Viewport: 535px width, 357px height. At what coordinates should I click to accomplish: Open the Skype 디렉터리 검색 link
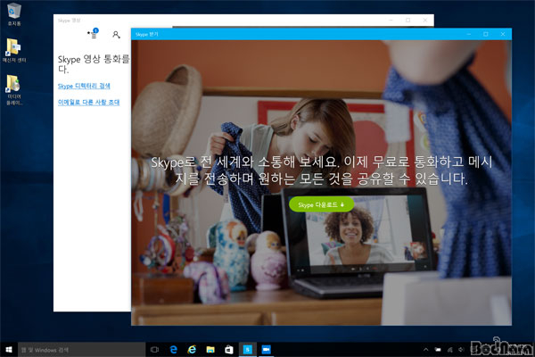84,86
